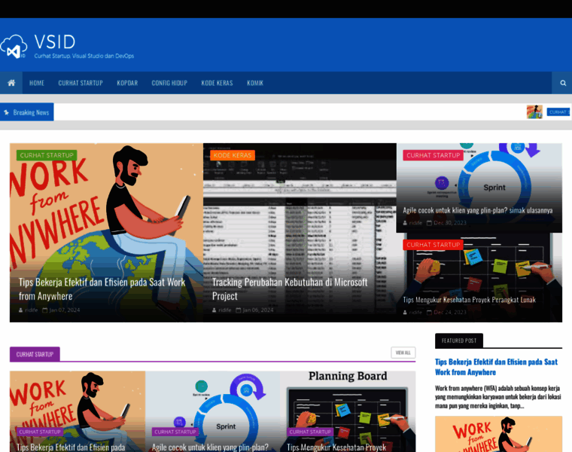Open the CURHAT STARTUP menu item
572x452 pixels.
81,83
